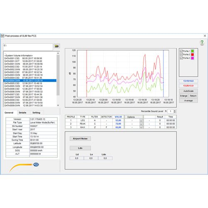
Task: Click the AutoScale button
Action: [188, 91]
